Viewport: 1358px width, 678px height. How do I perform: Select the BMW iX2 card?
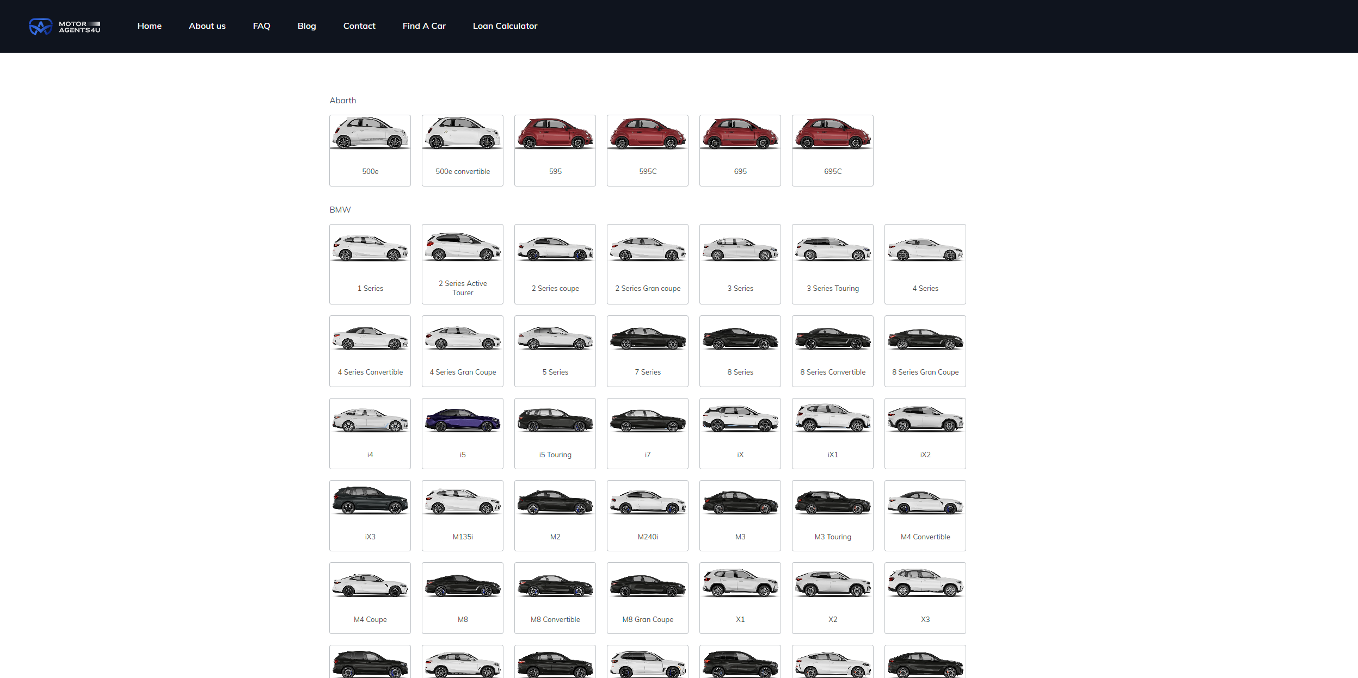pos(925,433)
